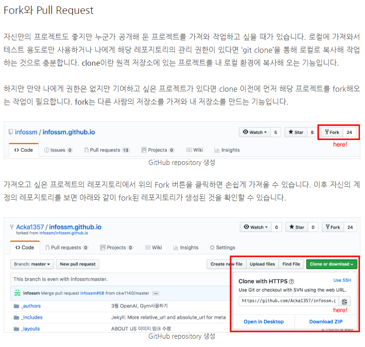This screenshot has height=347, width=365.
Task: Open the Insights tab in the Acka1357 repository
Action: pyautogui.click(x=186, y=247)
